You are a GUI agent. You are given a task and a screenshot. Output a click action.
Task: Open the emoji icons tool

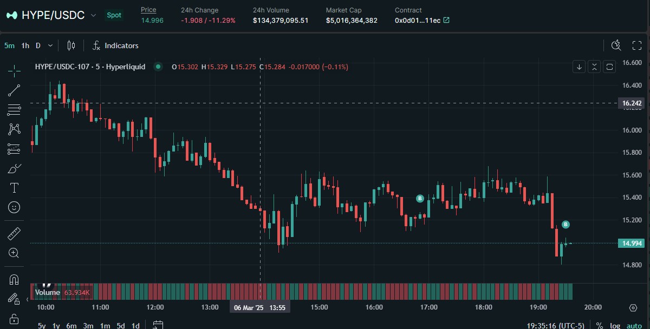click(14, 207)
